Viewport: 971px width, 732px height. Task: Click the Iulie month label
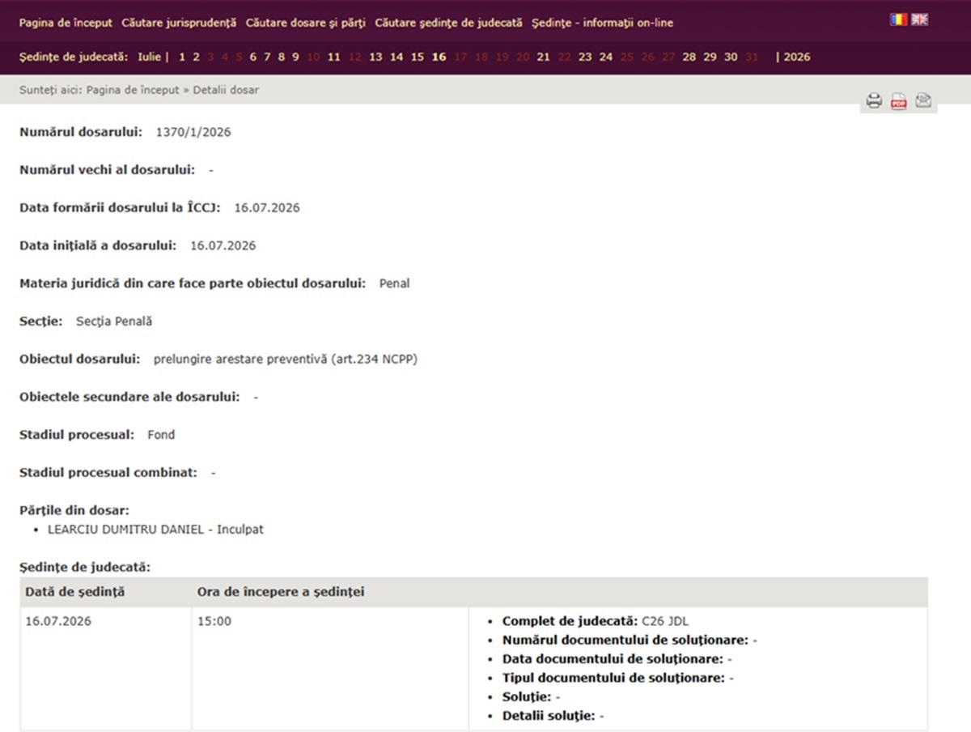(x=149, y=57)
